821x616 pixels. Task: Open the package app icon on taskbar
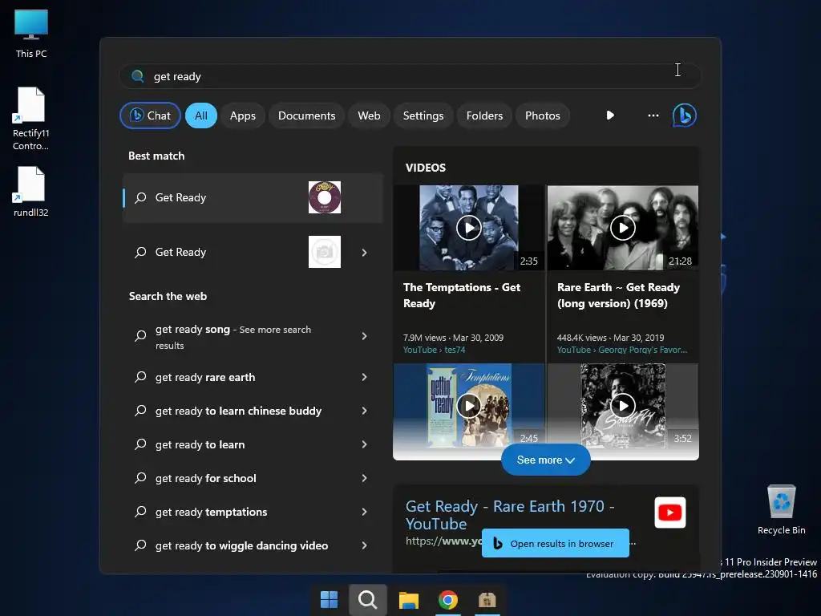tap(487, 600)
